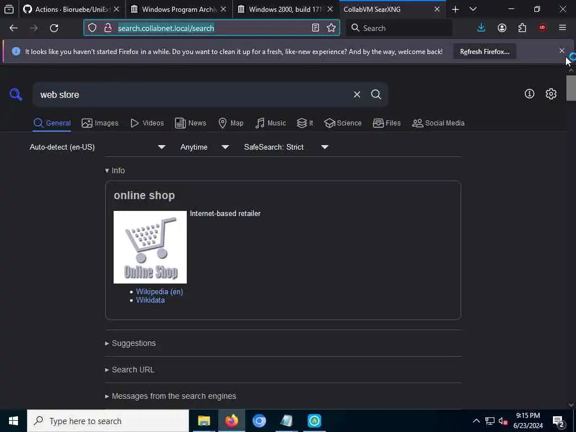The height and width of the screenshot is (432, 576).
Task: Switch to Videos search category
Action: pyautogui.click(x=147, y=123)
